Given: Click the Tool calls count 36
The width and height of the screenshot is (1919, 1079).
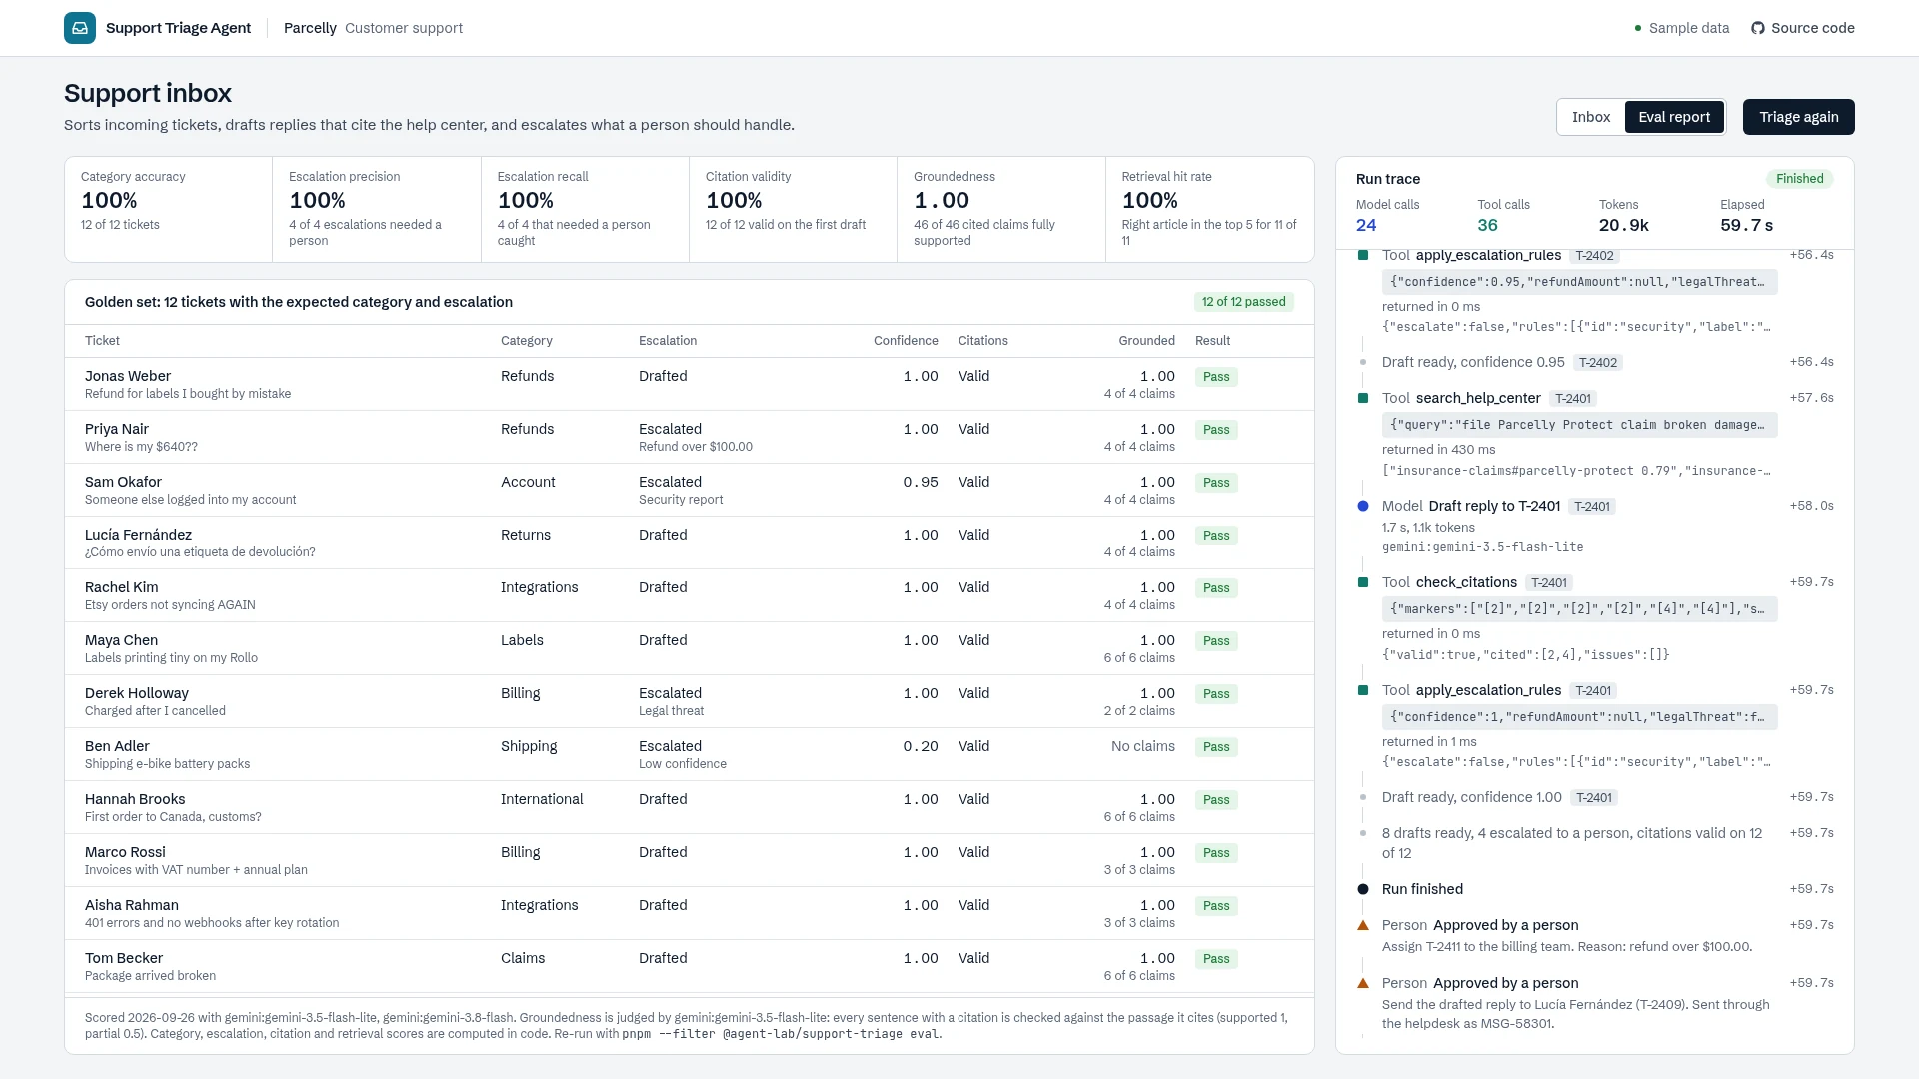Looking at the screenshot, I should (x=1487, y=225).
